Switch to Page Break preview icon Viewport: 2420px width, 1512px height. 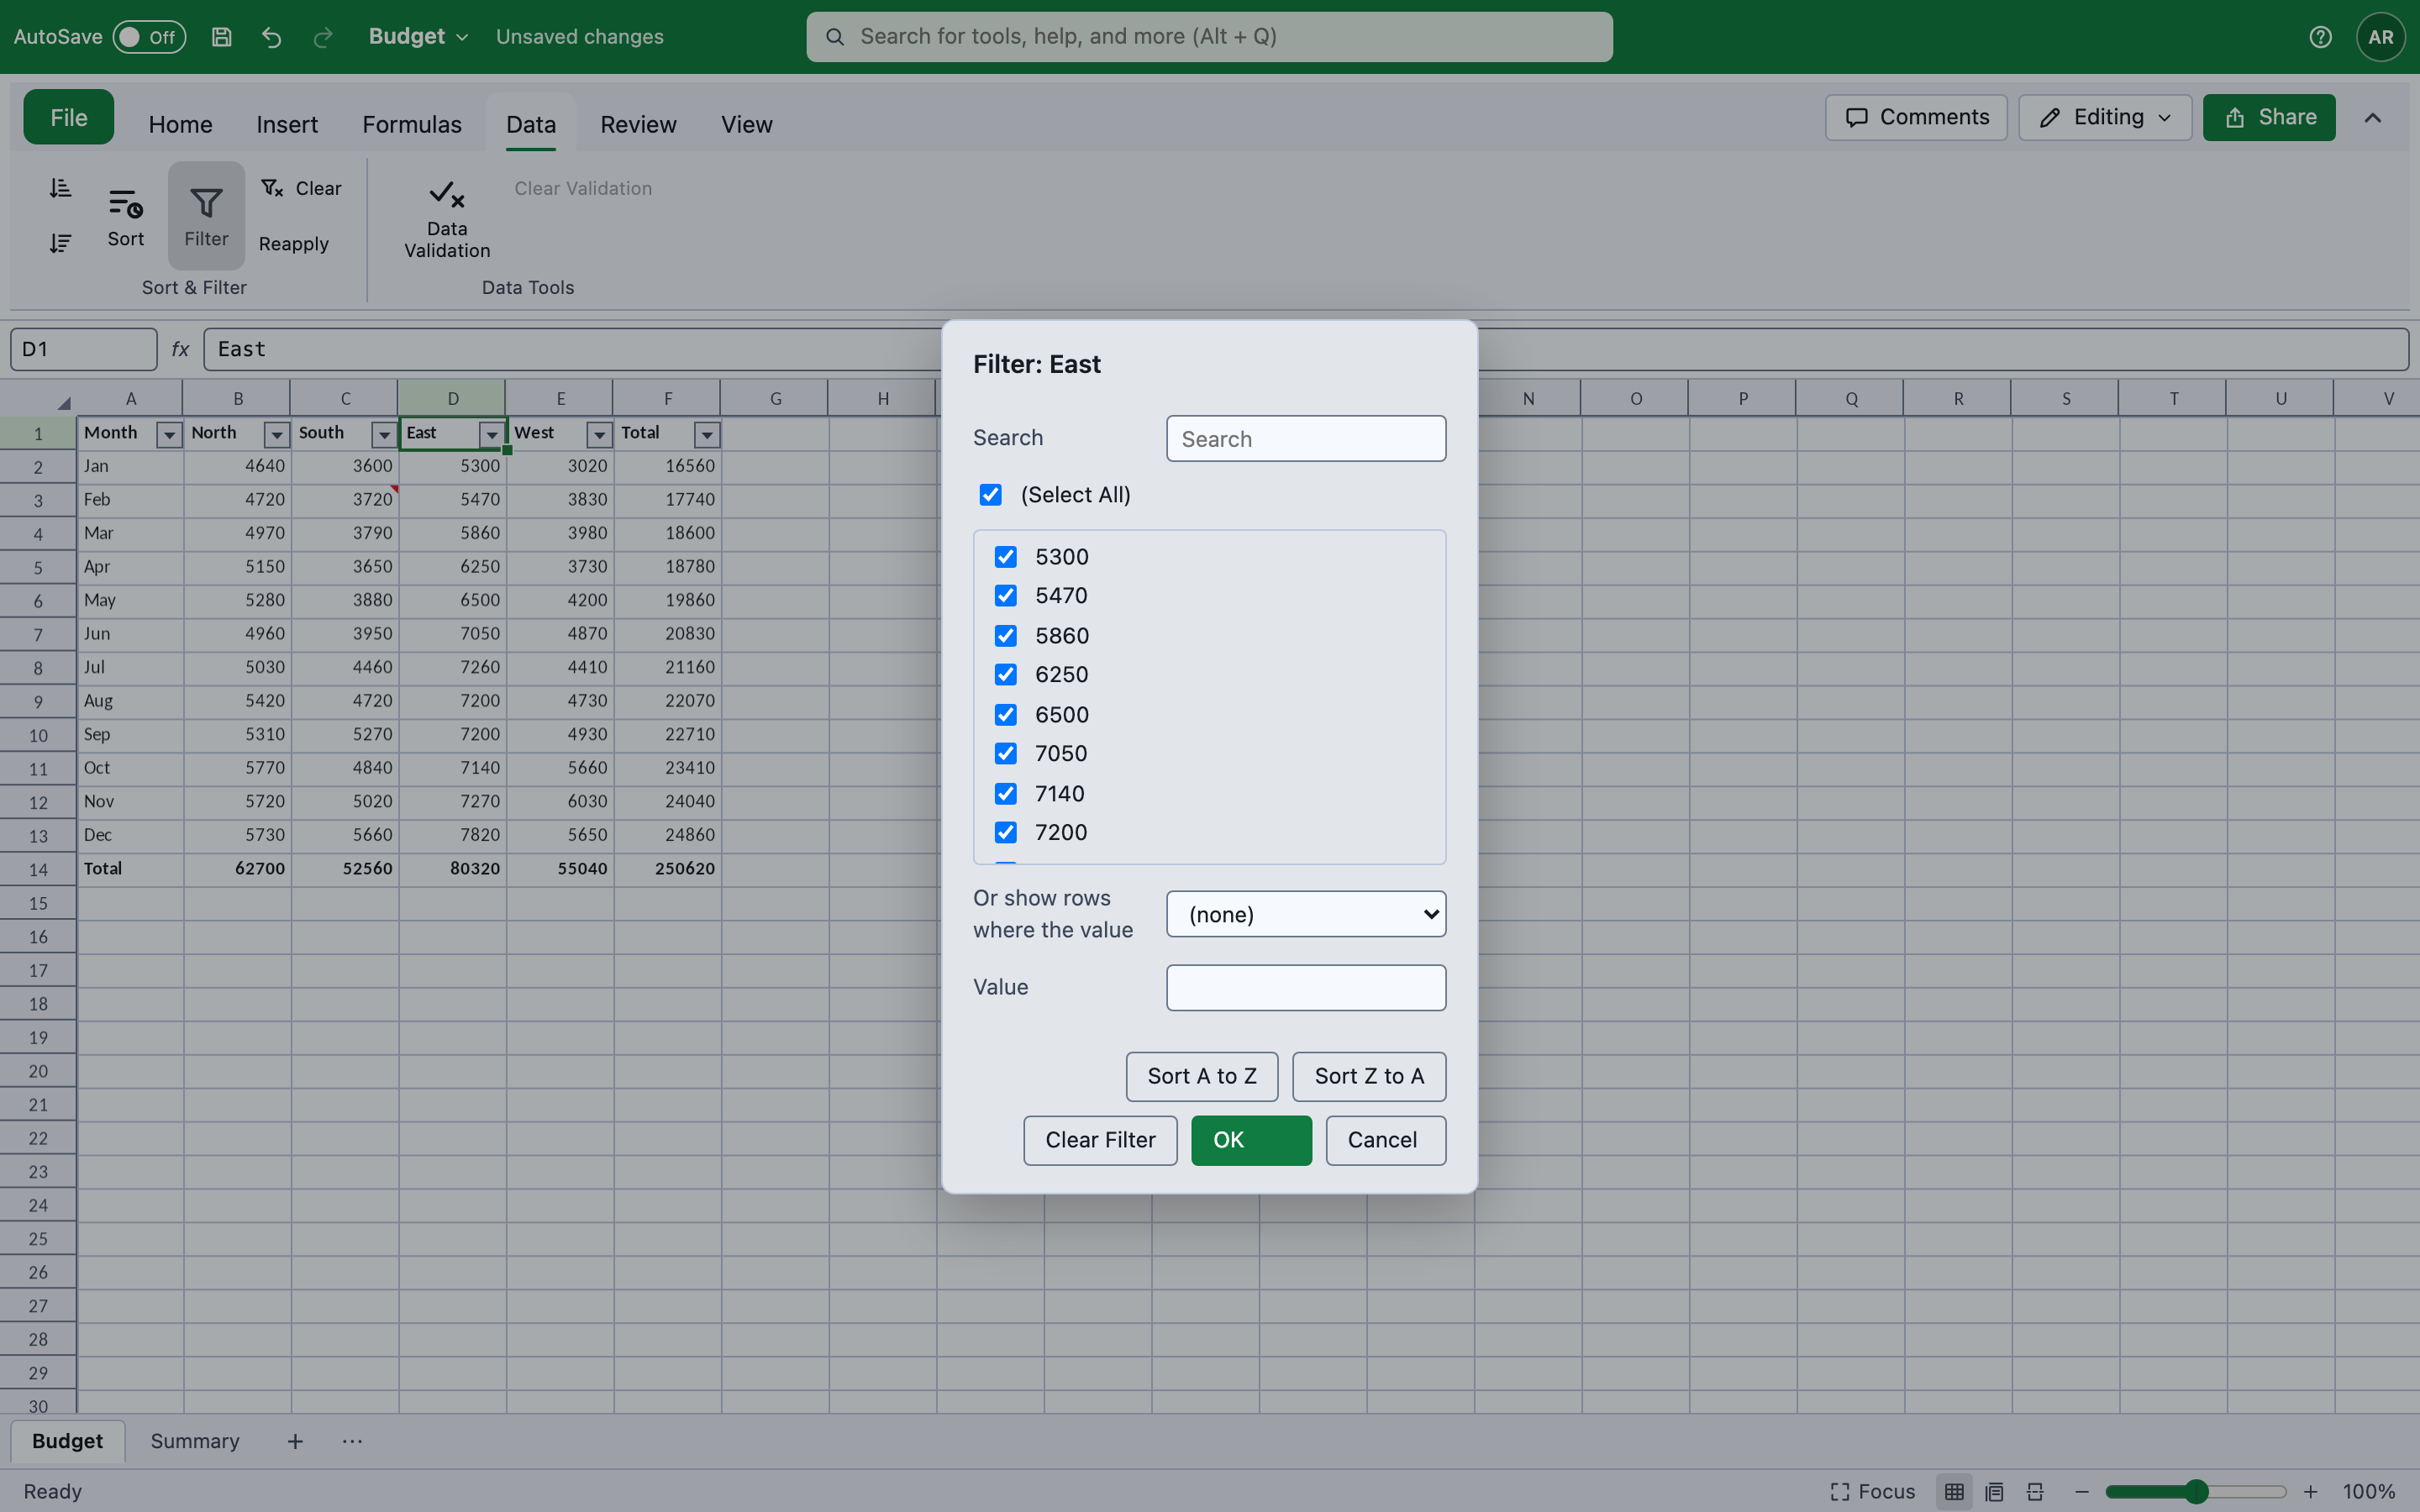coord(2034,1491)
